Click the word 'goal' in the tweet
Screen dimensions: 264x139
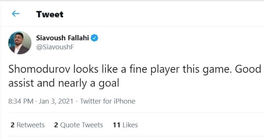coord(109,83)
